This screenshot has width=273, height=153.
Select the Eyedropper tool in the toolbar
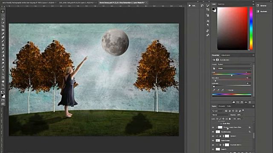click(x=3, y=34)
